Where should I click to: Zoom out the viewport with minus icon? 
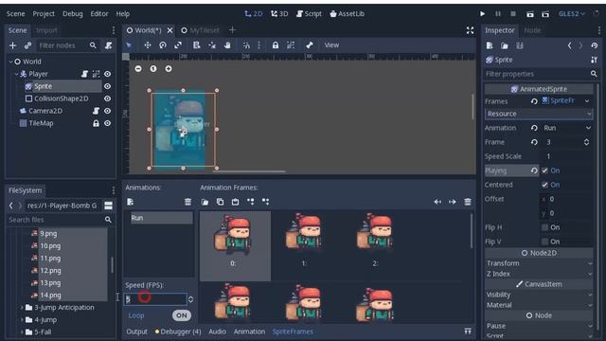coord(138,69)
